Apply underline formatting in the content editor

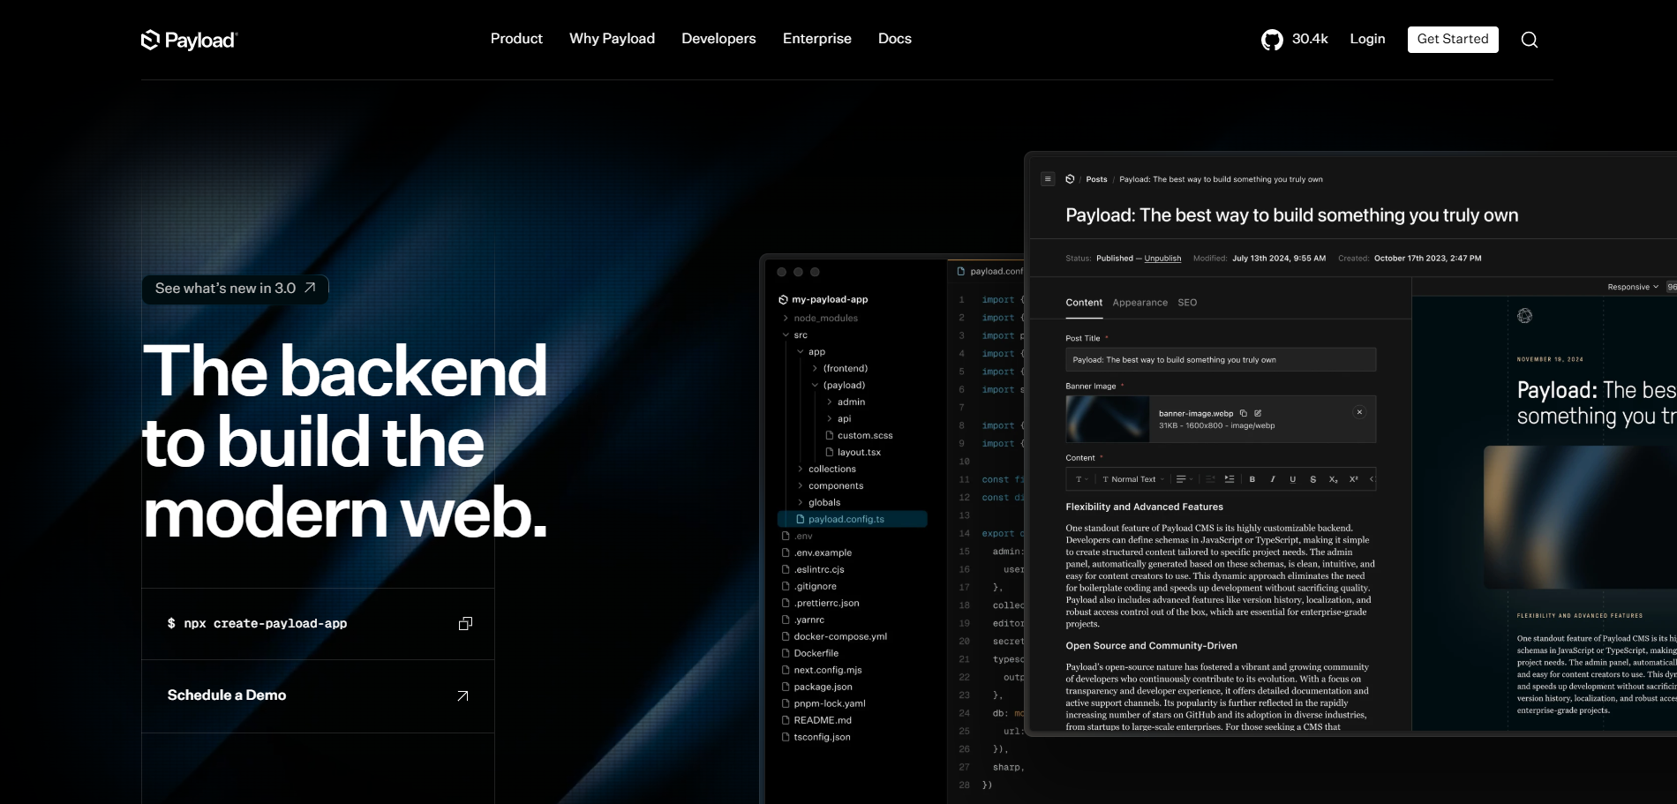[x=1293, y=479]
